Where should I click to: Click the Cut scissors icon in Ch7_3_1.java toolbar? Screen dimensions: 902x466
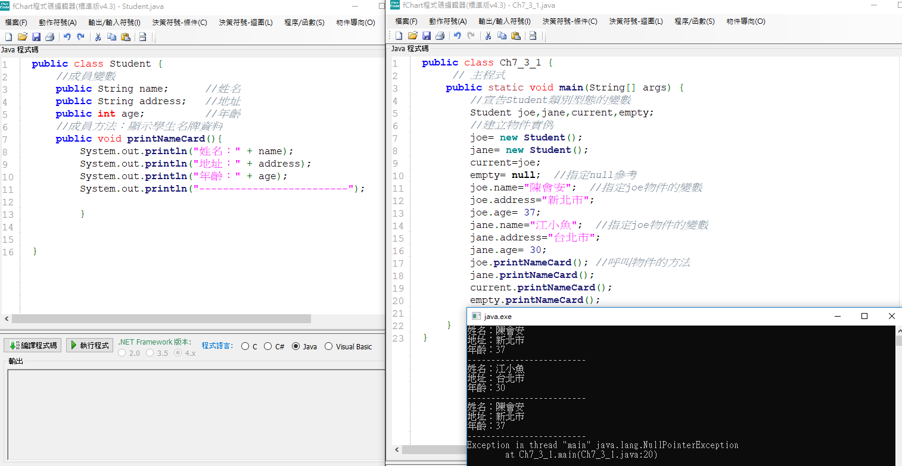(488, 36)
